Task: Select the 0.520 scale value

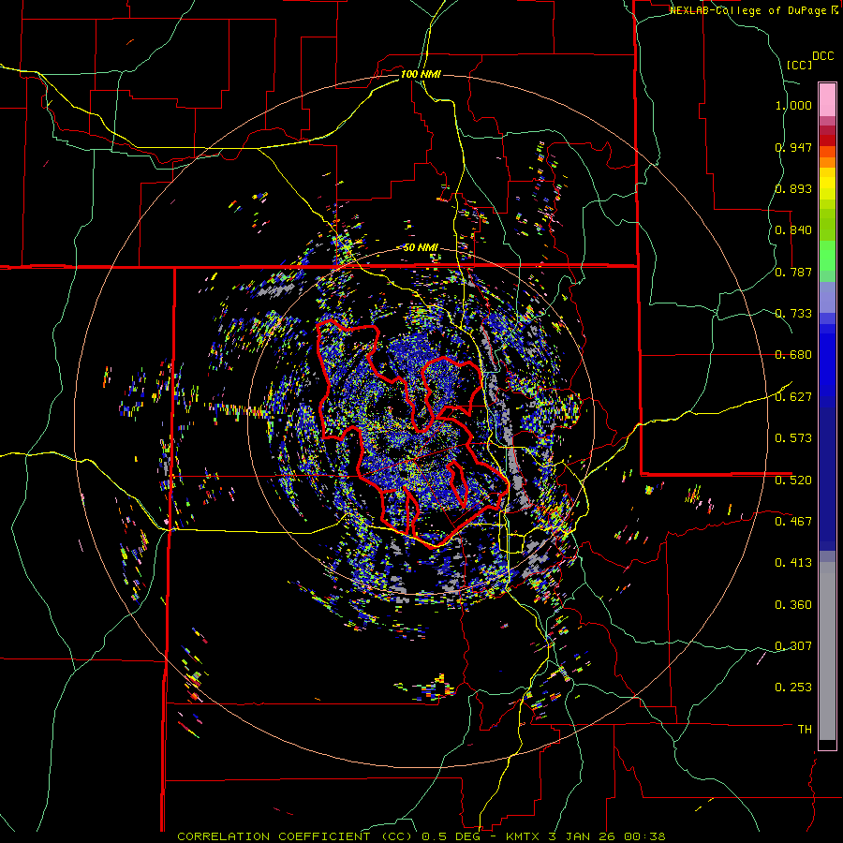Action: tap(793, 480)
